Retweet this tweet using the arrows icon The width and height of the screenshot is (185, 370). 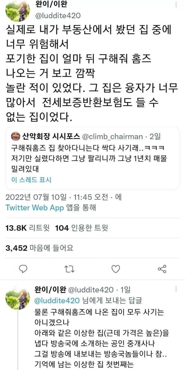(69, 269)
